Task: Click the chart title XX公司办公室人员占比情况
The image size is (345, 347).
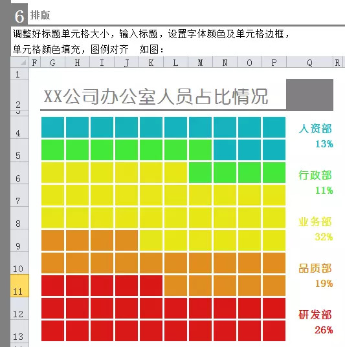Action: click(x=156, y=96)
